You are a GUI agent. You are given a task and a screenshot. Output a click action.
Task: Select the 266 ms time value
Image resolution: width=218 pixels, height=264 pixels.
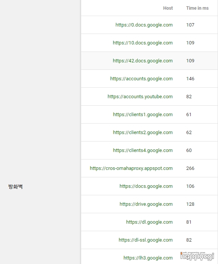[x=190, y=168]
